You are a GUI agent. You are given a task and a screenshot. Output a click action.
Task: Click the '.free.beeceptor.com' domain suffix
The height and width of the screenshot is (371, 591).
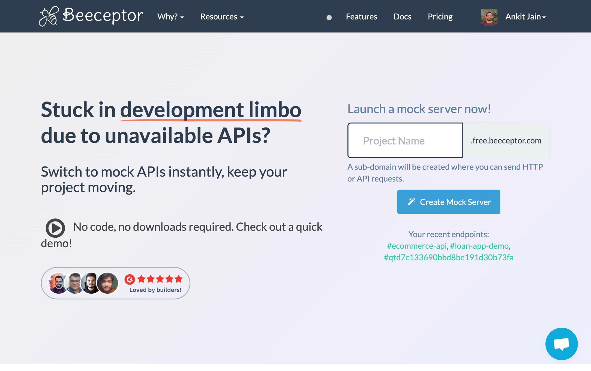(506, 140)
